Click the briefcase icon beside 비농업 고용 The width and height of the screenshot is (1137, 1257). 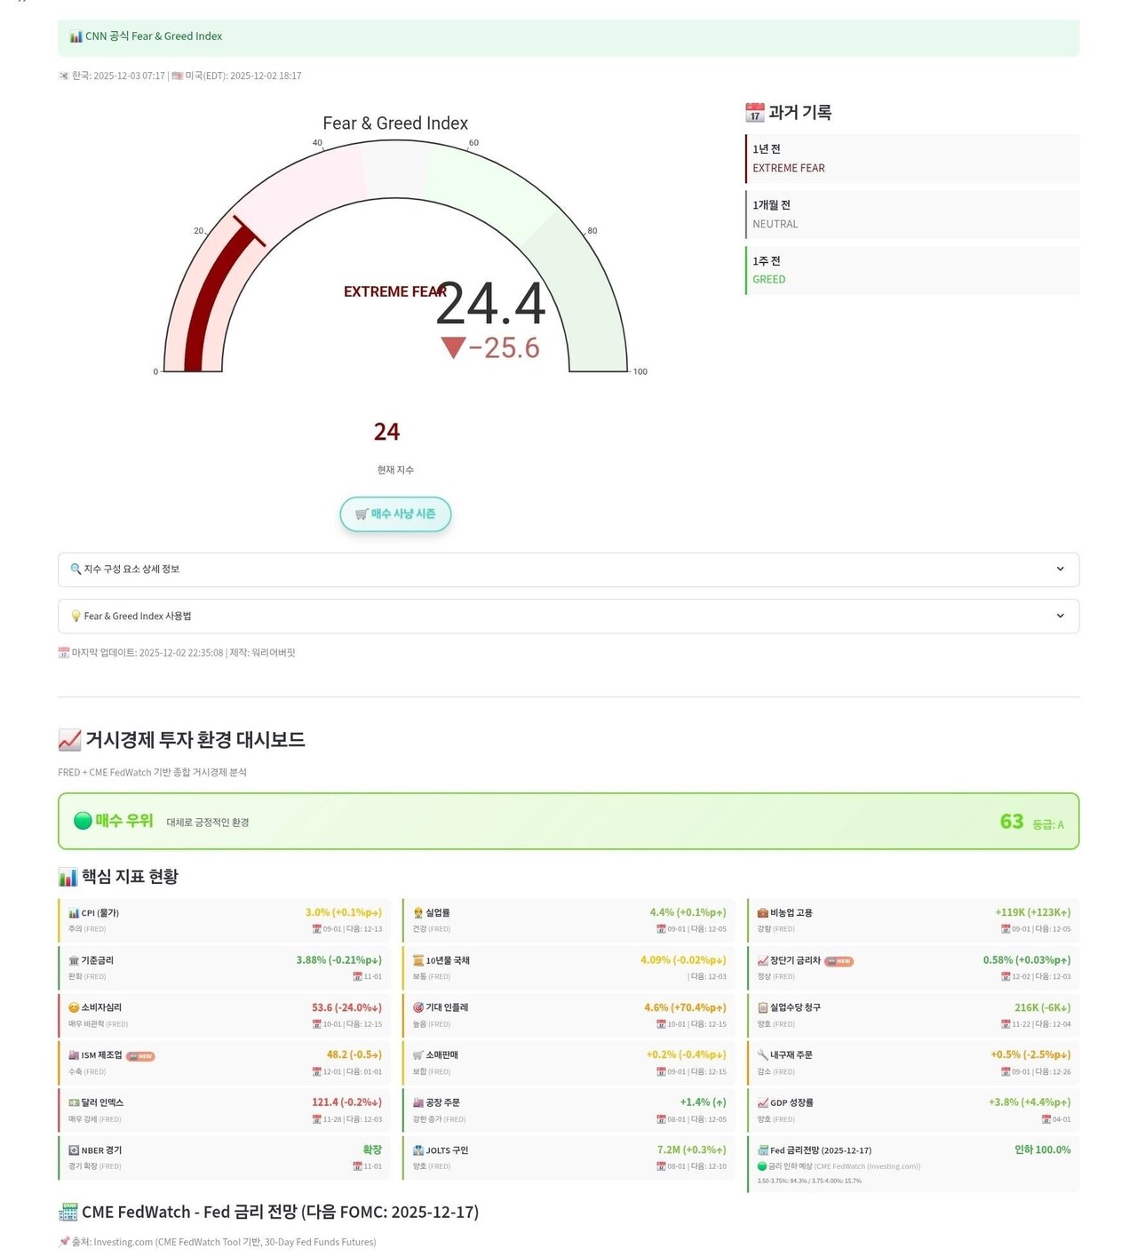[x=761, y=911]
